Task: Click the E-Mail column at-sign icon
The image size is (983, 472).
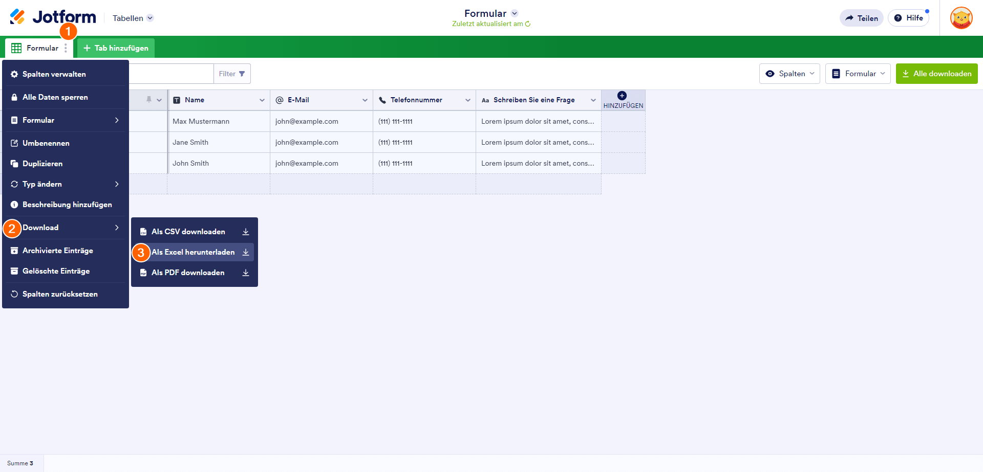Action: tap(280, 100)
